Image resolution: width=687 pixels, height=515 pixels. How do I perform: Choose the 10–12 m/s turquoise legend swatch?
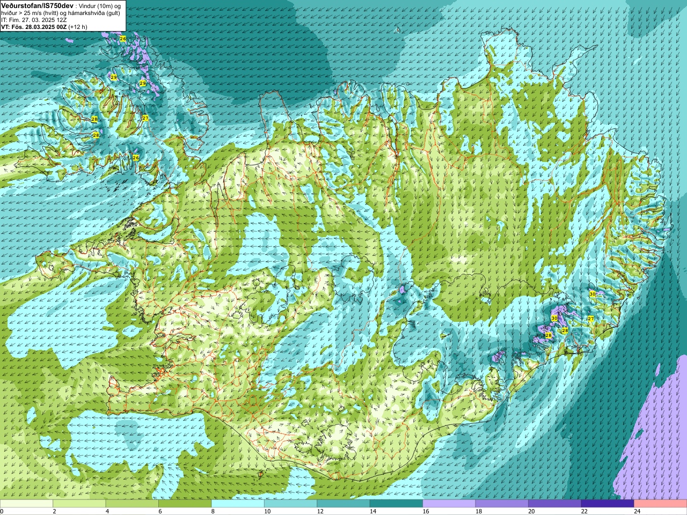(290, 504)
